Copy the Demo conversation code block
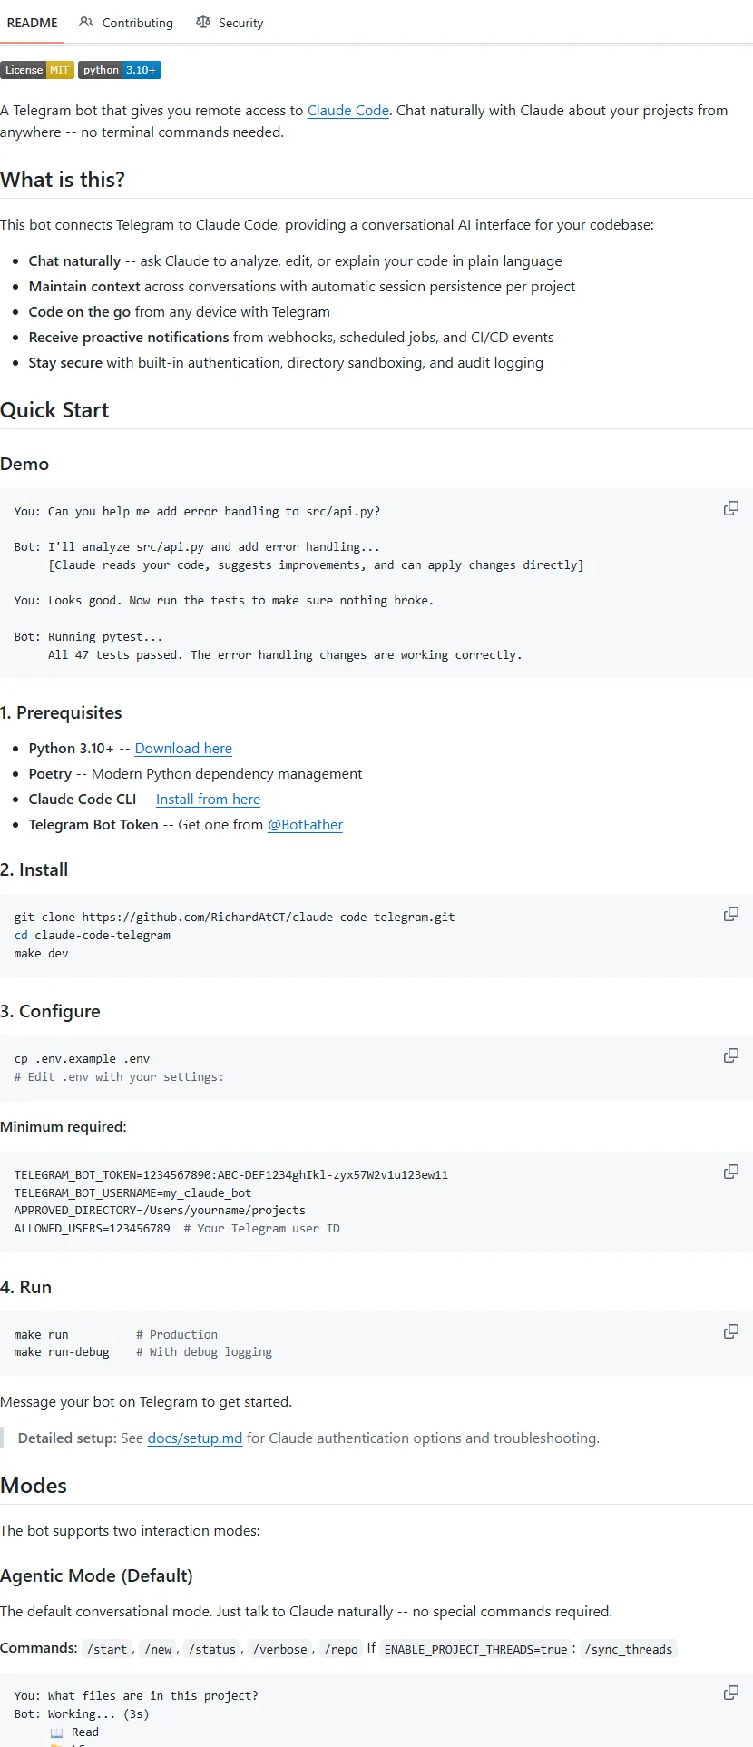Viewport: 753px width, 1747px height. point(730,508)
